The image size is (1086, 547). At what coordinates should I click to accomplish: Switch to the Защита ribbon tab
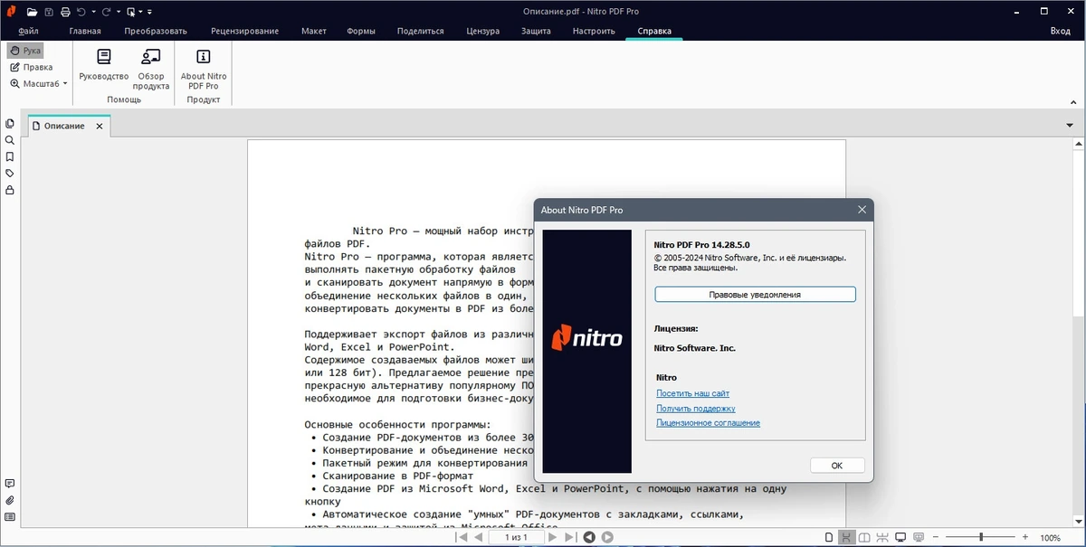(536, 31)
